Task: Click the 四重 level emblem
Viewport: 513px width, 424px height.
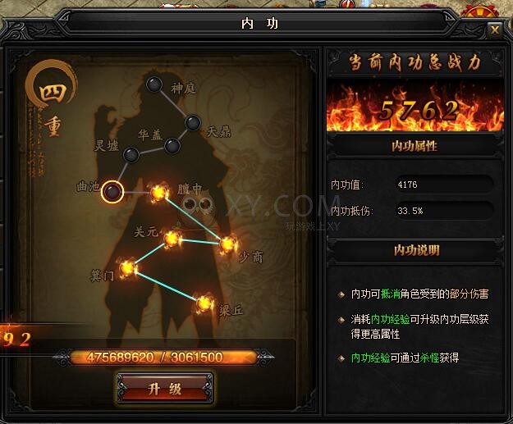Action: coord(53,98)
